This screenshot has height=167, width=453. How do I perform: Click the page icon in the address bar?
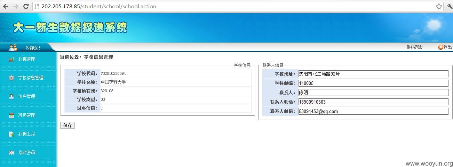[37, 6]
